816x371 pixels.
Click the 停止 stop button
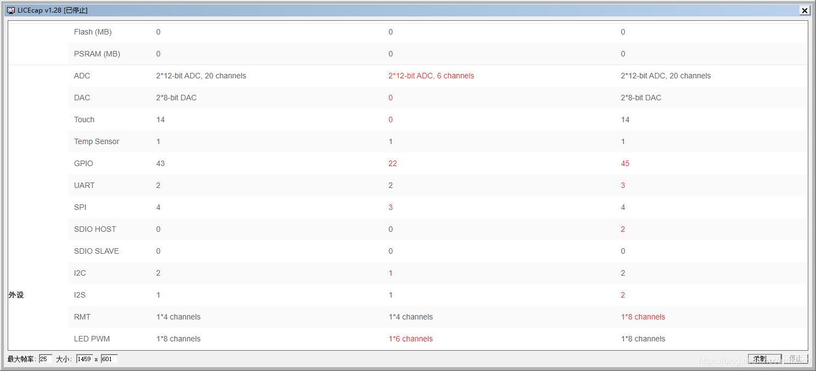pos(795,359)
